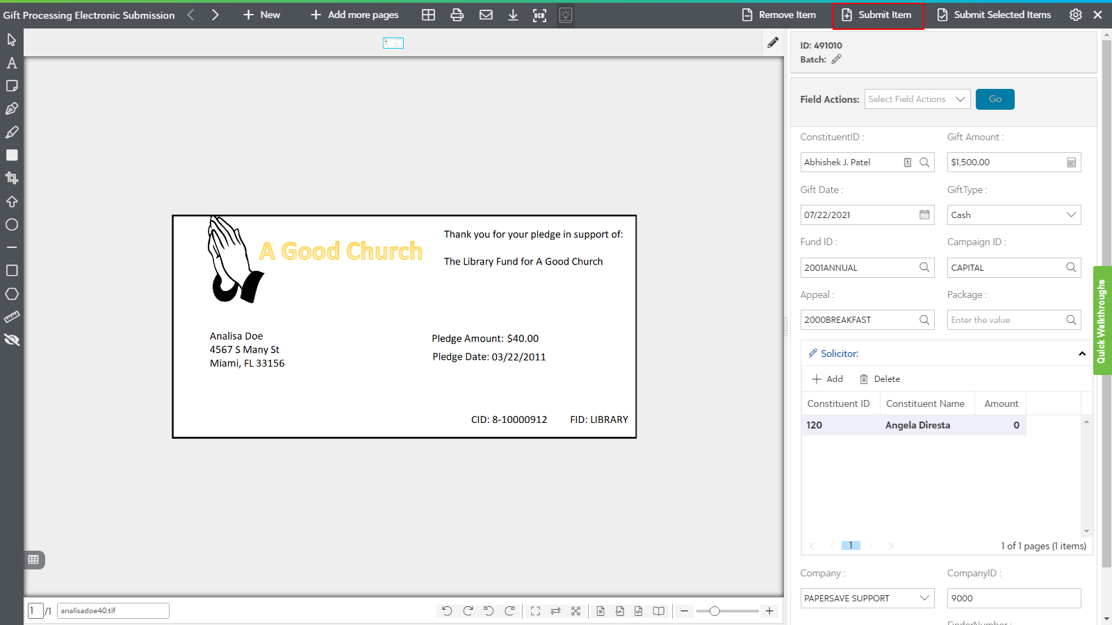Open the Select Field Actions dropdown
1112x625 pixels.
(x=917, y=99)
